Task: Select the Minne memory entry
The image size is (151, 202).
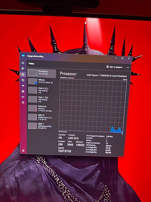Action: point(42,82)
